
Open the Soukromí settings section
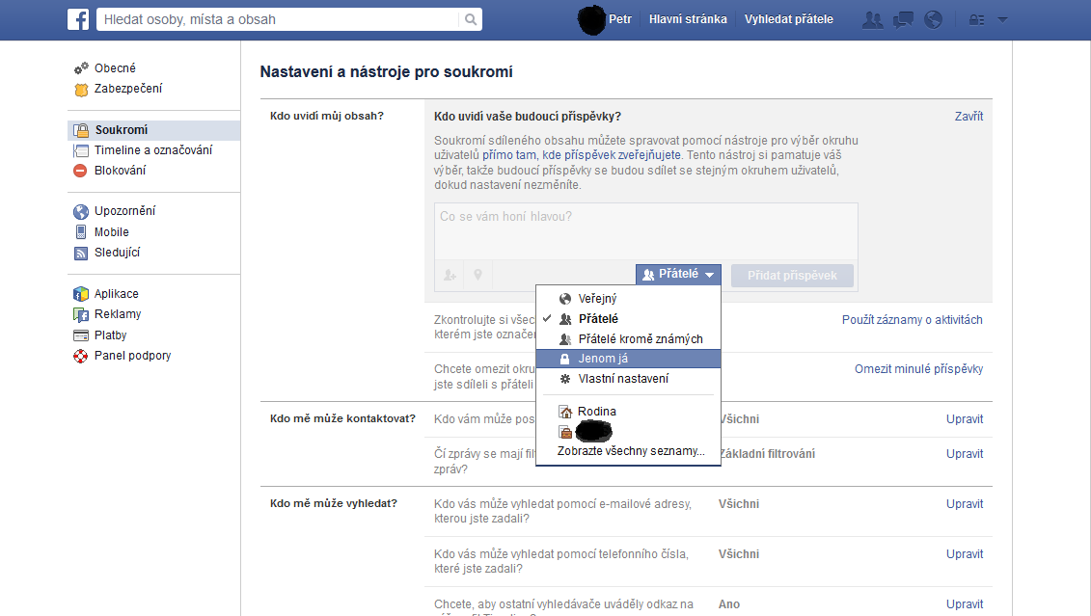point(153,130)
